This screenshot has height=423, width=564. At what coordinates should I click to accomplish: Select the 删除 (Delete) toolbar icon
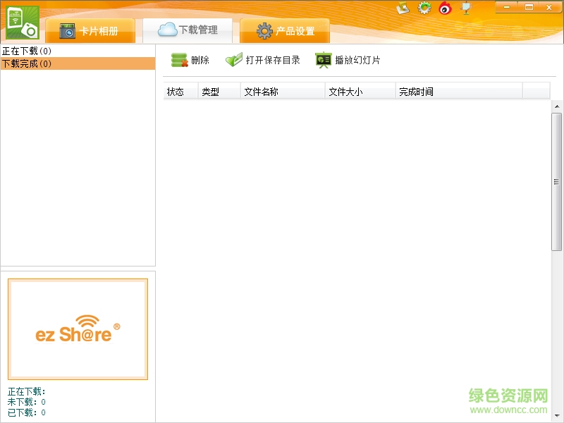coord(180,59)
